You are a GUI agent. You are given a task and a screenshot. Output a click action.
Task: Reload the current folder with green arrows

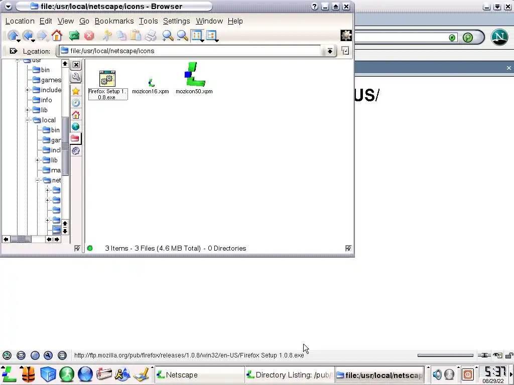pyautogui.click(x=74, y=36)
